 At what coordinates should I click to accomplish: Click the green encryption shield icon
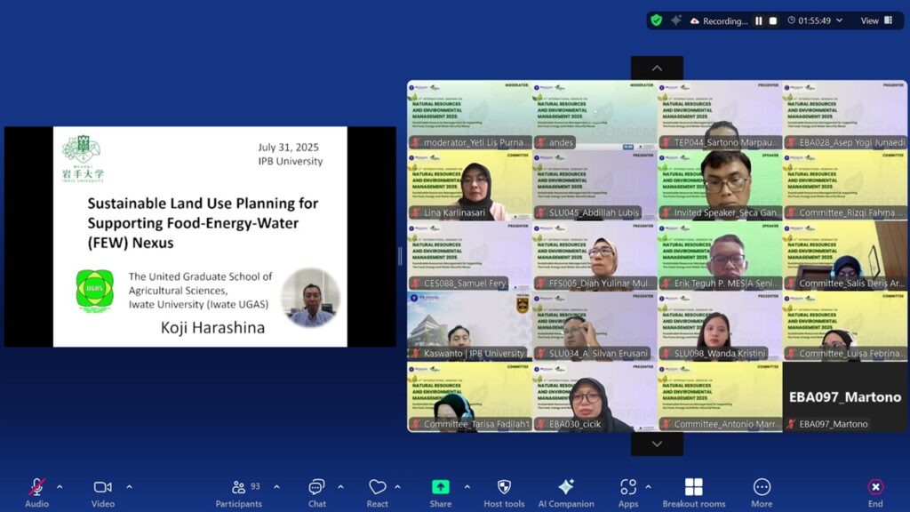pyautogui.click(x=656, y=20)
